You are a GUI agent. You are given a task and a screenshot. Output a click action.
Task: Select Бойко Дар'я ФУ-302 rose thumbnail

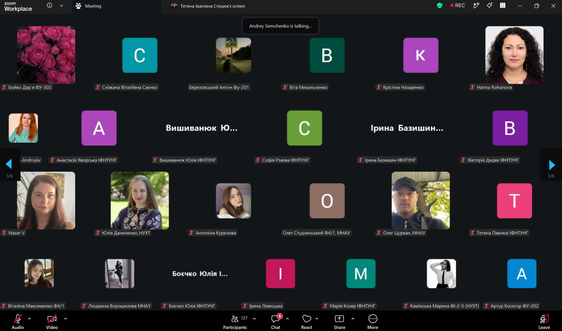click(x=46, y=55)
